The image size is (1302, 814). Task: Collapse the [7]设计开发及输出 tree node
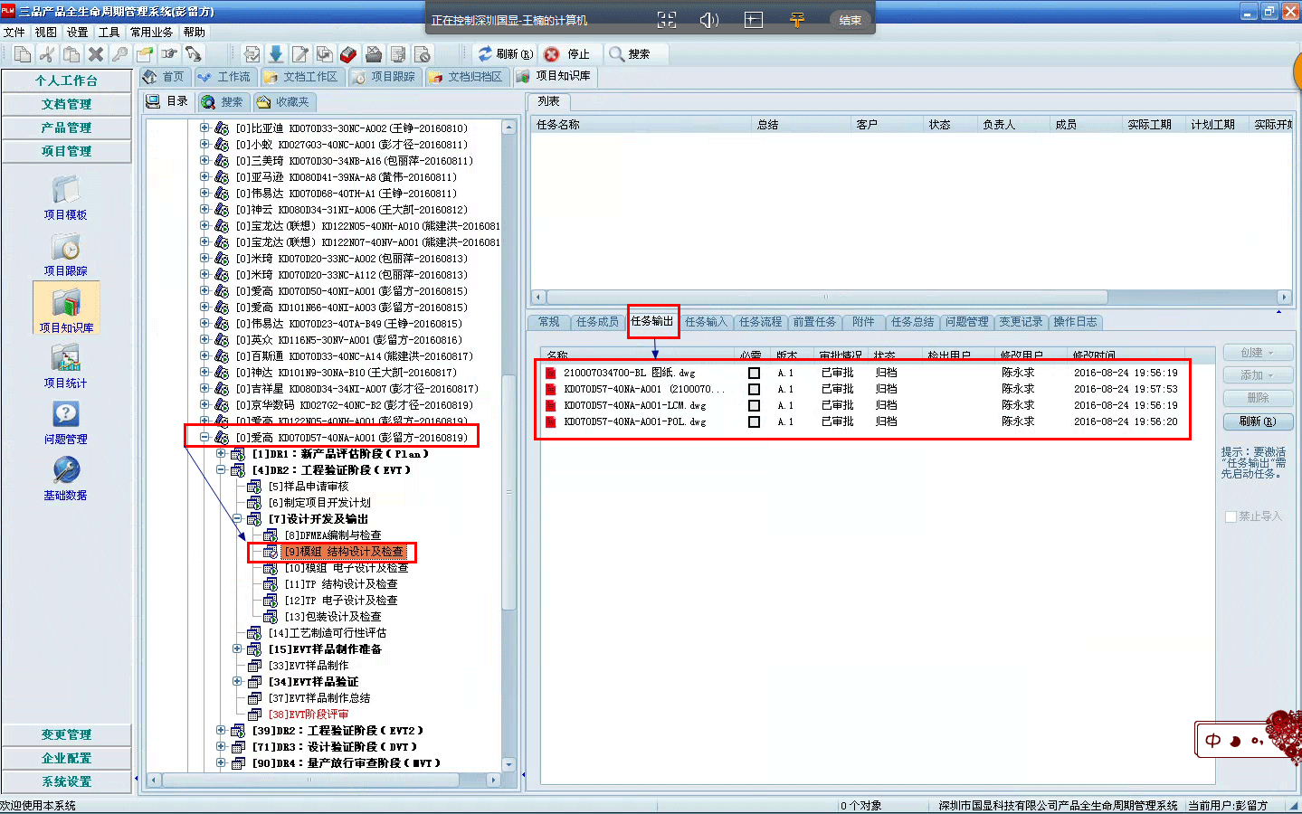coord(237,519)
